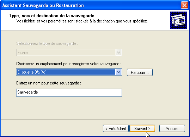Close the Assistant Sauvegarde ou Restauration window
Image resolution: width=190 pixels, height=137 pixels.
coord(184,5)
